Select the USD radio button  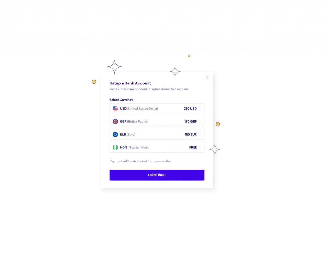(x=200, y=109)
